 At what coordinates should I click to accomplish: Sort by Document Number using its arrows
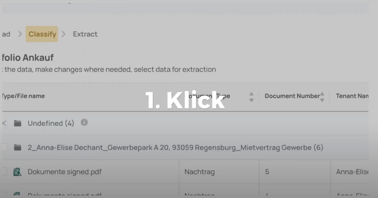point(322,97)
